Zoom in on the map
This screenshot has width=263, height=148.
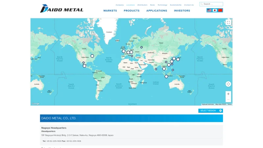228,94
